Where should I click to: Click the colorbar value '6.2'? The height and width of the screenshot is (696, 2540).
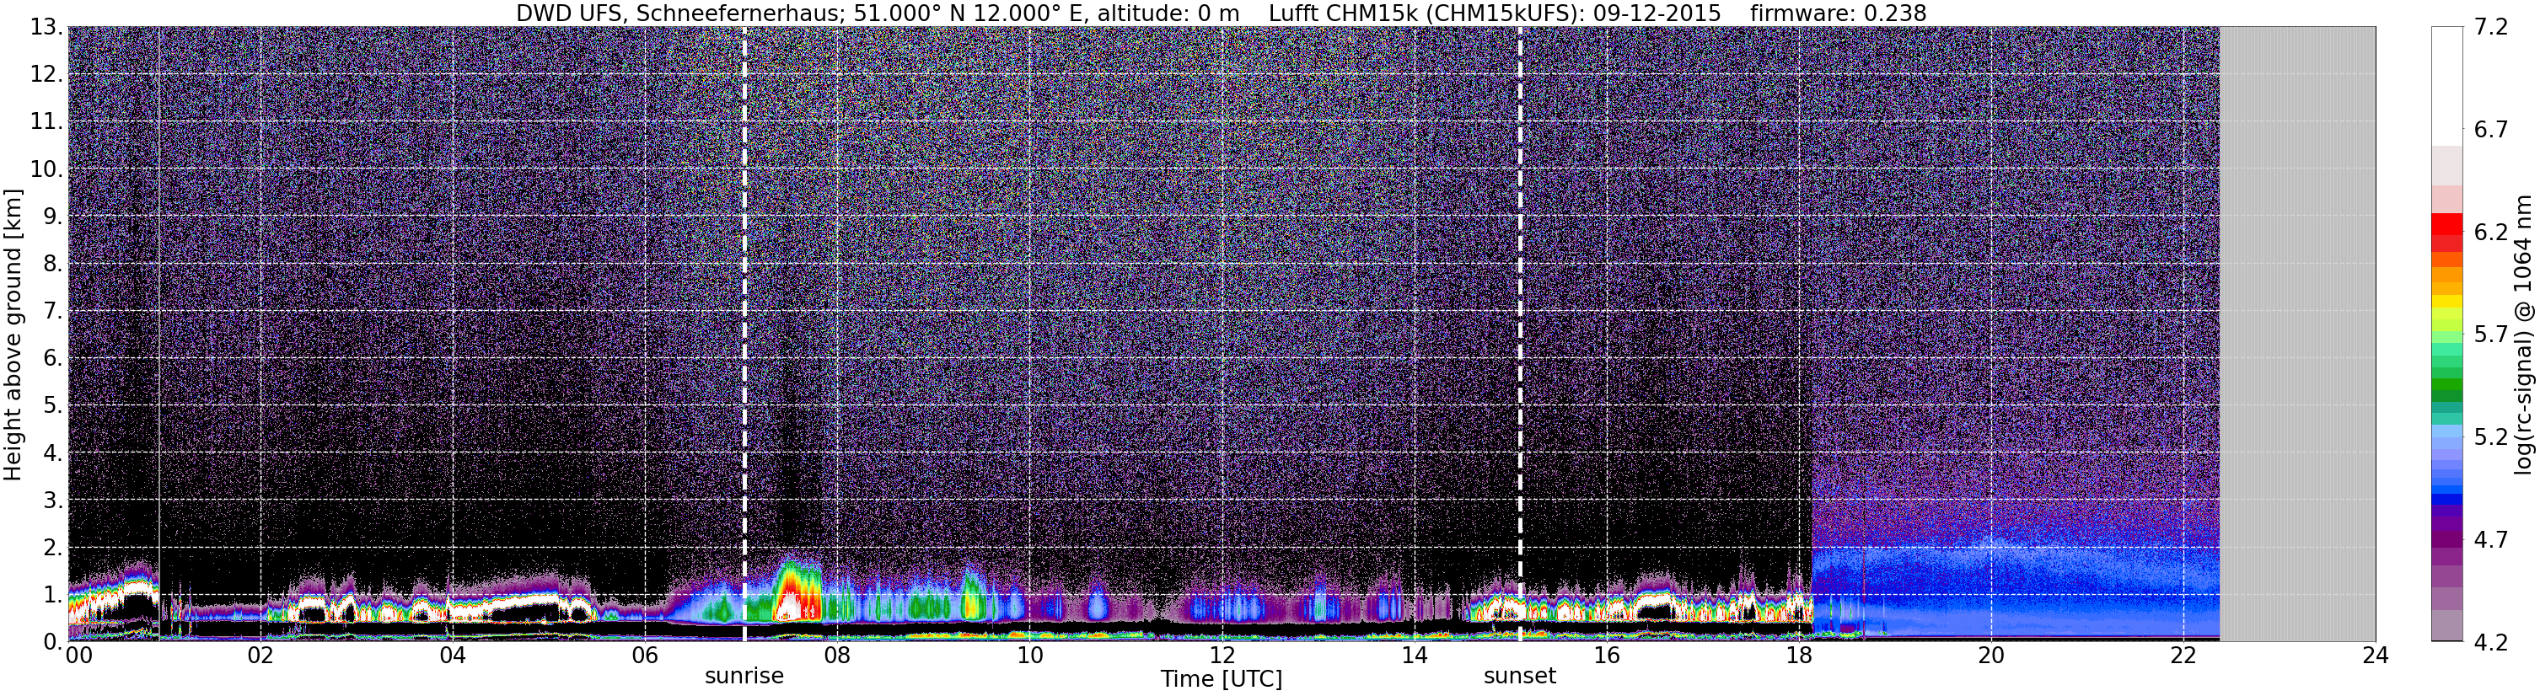[x=2491, y=233]
